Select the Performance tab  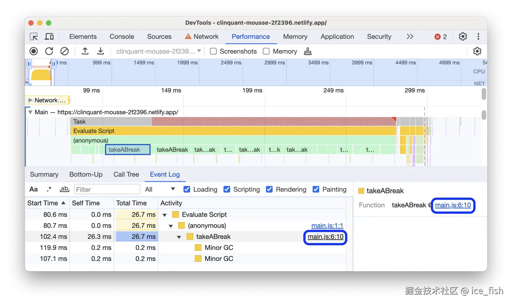click(251, 37)
